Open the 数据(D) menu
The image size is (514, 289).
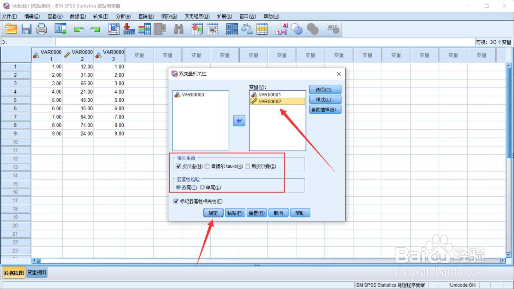(x=78, y=16)
